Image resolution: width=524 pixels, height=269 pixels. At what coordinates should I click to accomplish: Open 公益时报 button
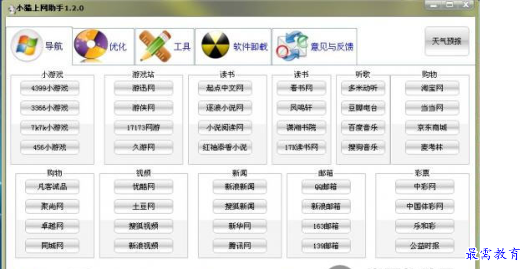coord(425,246)
